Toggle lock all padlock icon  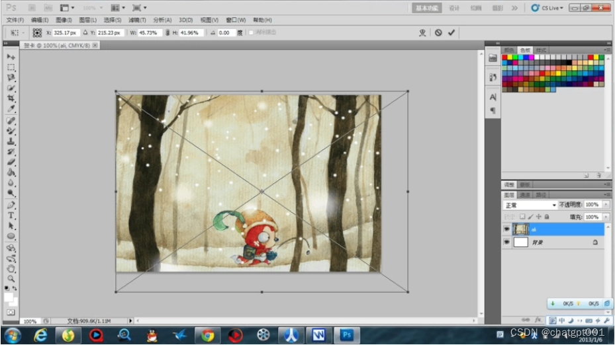click(547, 217)
